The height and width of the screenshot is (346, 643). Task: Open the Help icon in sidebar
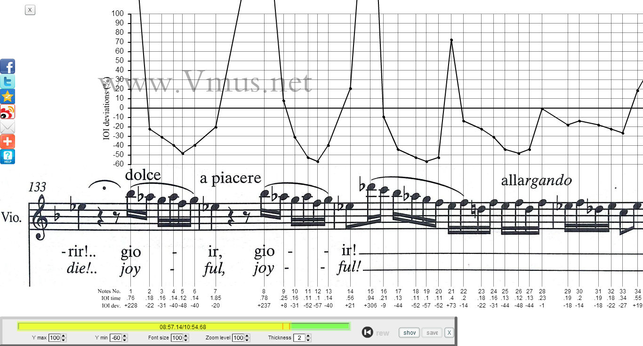tap(8, 157)
